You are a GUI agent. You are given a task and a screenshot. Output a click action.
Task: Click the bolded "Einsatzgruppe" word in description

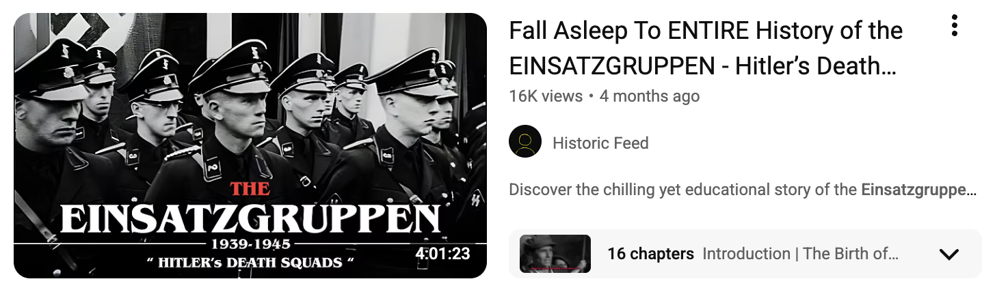click(918, 189)
